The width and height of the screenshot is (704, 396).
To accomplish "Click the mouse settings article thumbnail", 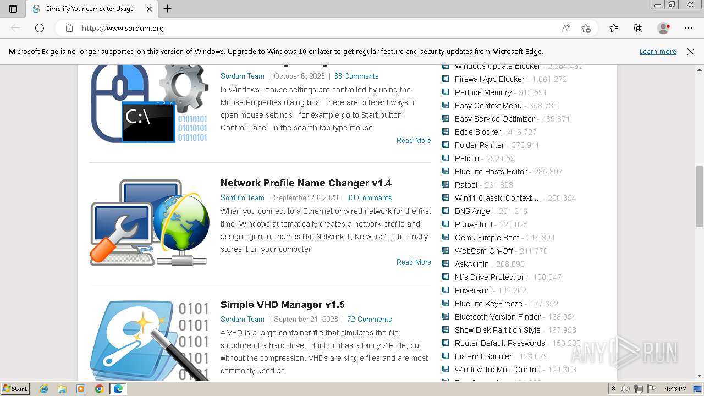I will click(150, 104).
